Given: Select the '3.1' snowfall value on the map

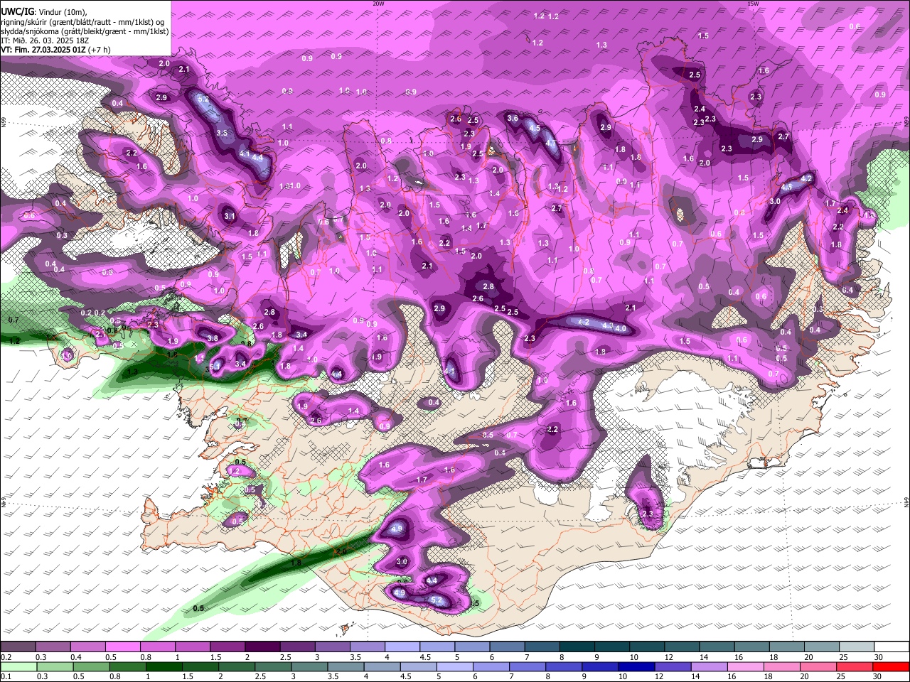Looking at the screenshot, I should pyautogui.click(x=230, y=216).
